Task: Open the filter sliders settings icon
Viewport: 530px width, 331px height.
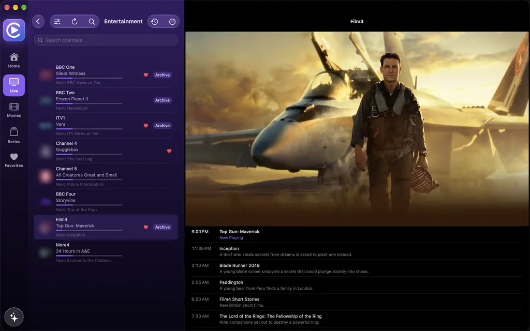Action: coord(57,22)
